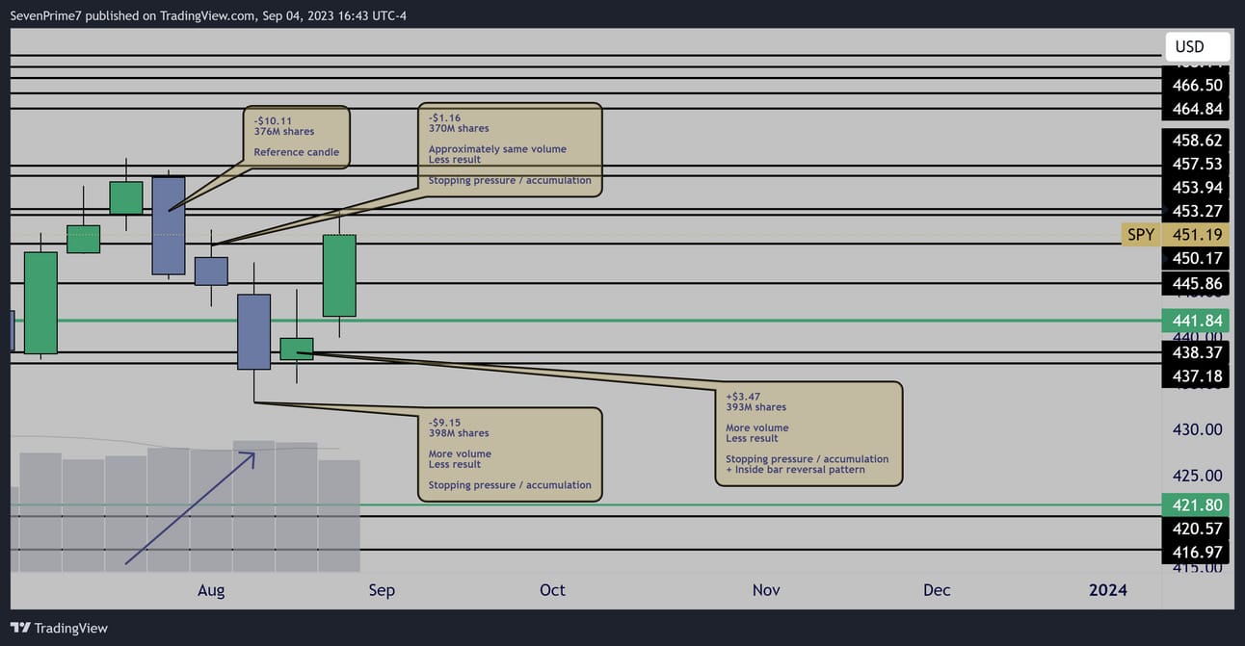
Task: Click the 458.62 price level label
Action: [x=1197, y=140]
